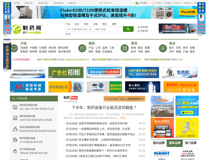Open the headline 下半年，制药装备行业能否逆风翻盘
208x160 pixels.
point(104,108)
